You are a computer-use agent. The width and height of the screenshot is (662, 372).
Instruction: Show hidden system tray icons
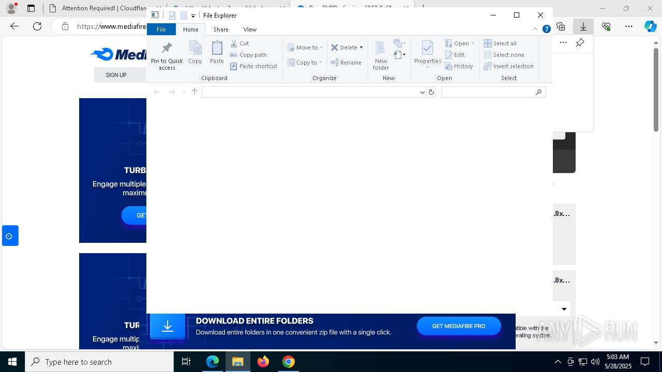(x=558, y=362)
